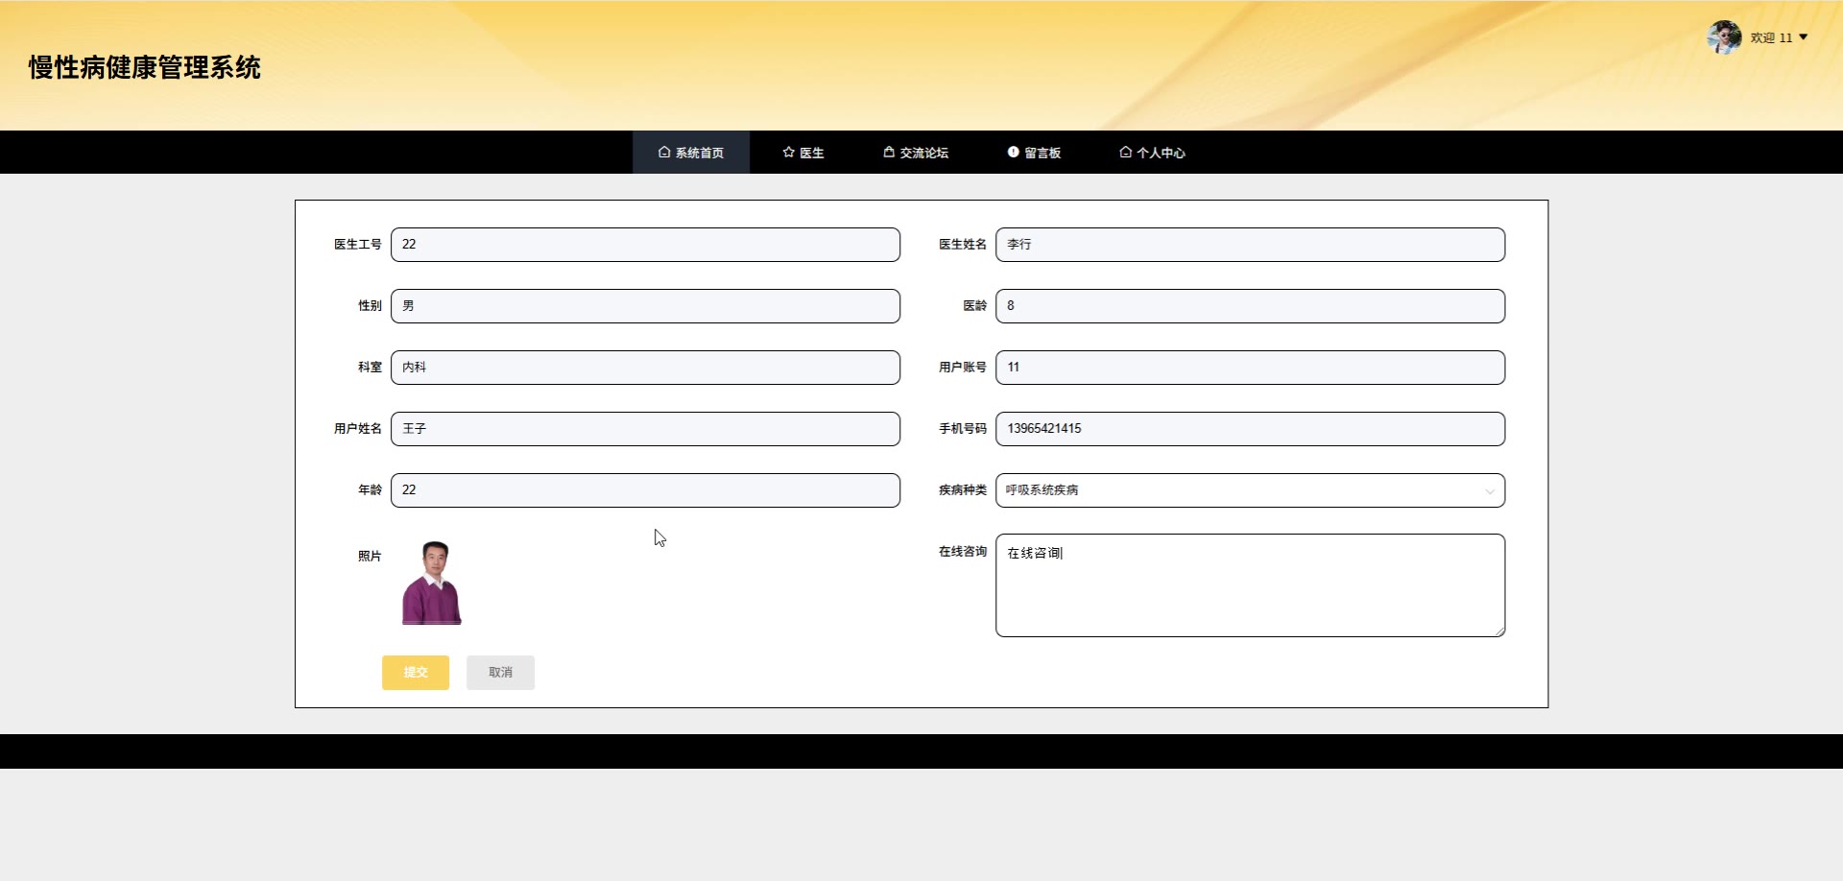Grab the 在线咨询 textarea resize handle
This screenshot has width=1843, height=881.
pos(1499,631)
